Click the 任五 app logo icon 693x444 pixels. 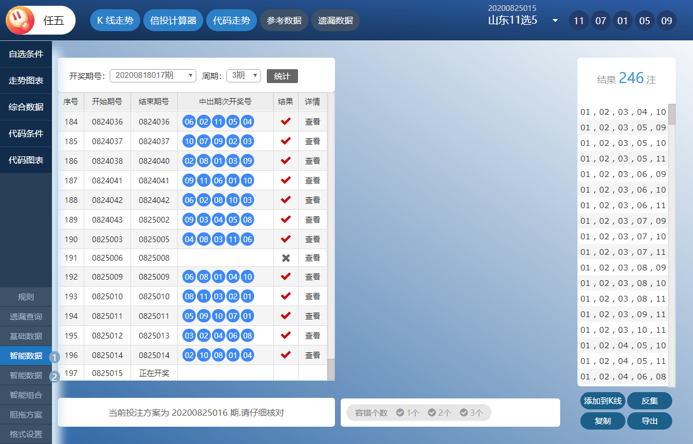(21, 20)
